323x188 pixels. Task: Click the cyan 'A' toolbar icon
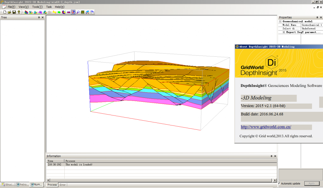(35, 12)
